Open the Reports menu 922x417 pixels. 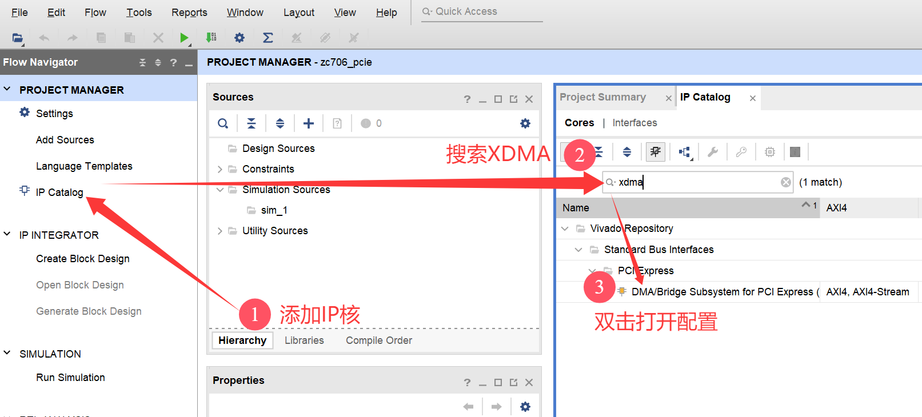[x=189, y=13]
